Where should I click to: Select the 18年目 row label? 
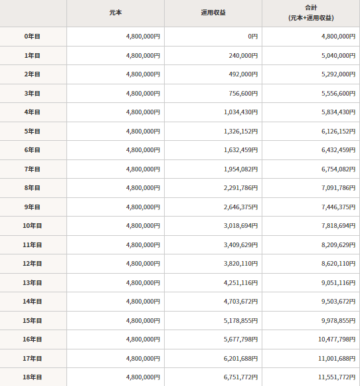(x=33, y=377)
